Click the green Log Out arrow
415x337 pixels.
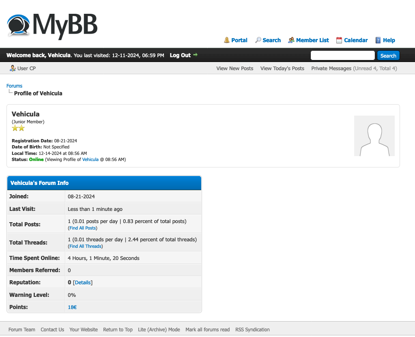tap(196, 55)
